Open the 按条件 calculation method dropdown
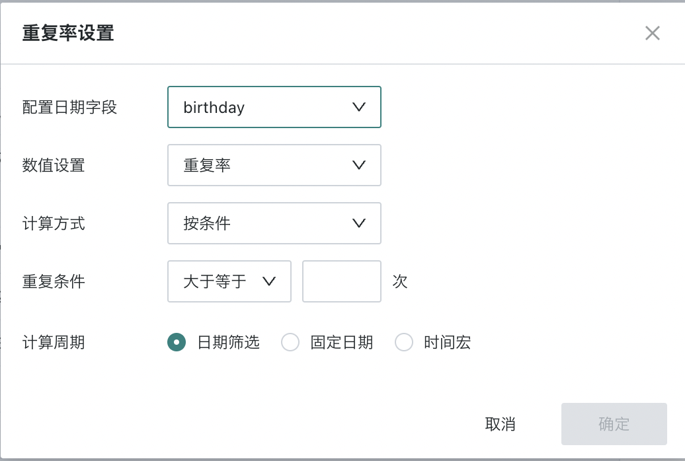This screenshot has height=461, width=685. (x=274, y=223)
